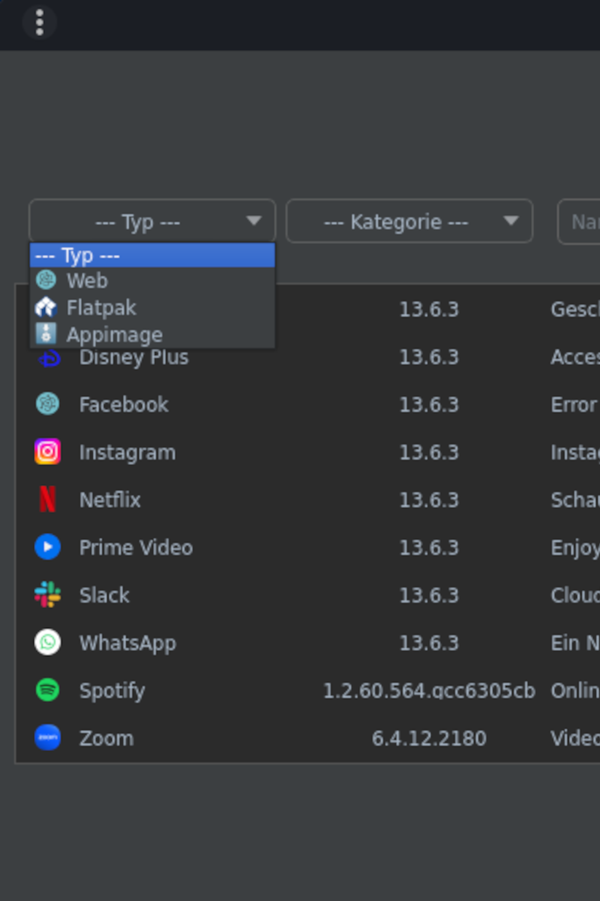Click the Instagram app icon

point(47,452)
